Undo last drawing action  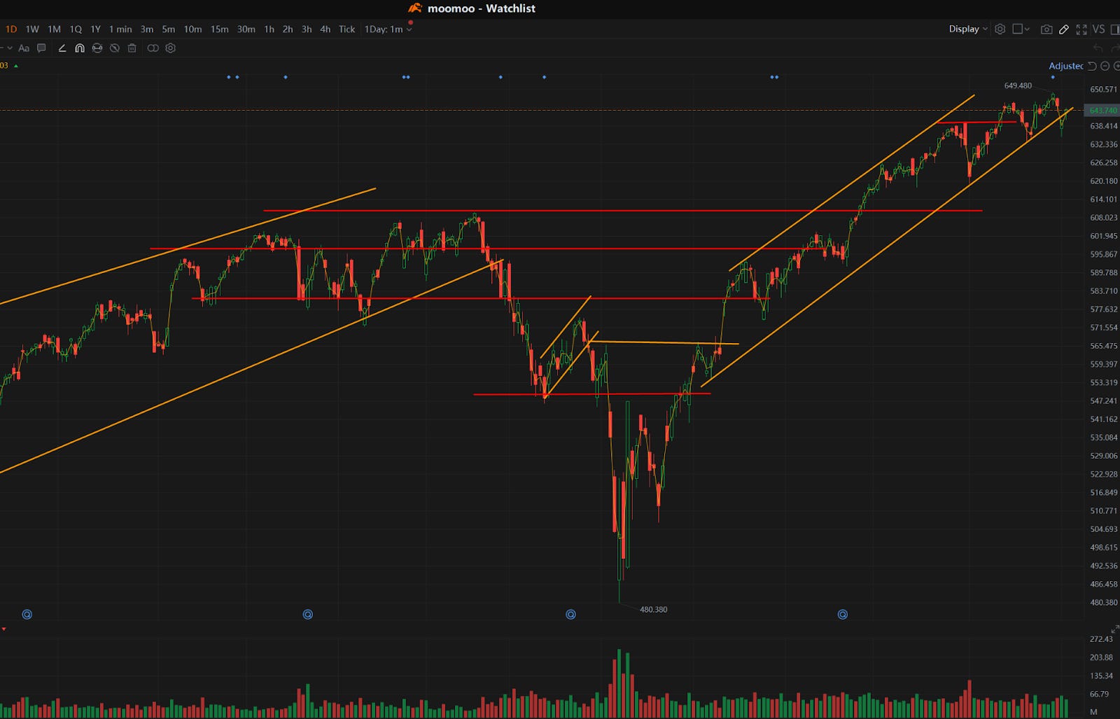1098,48
